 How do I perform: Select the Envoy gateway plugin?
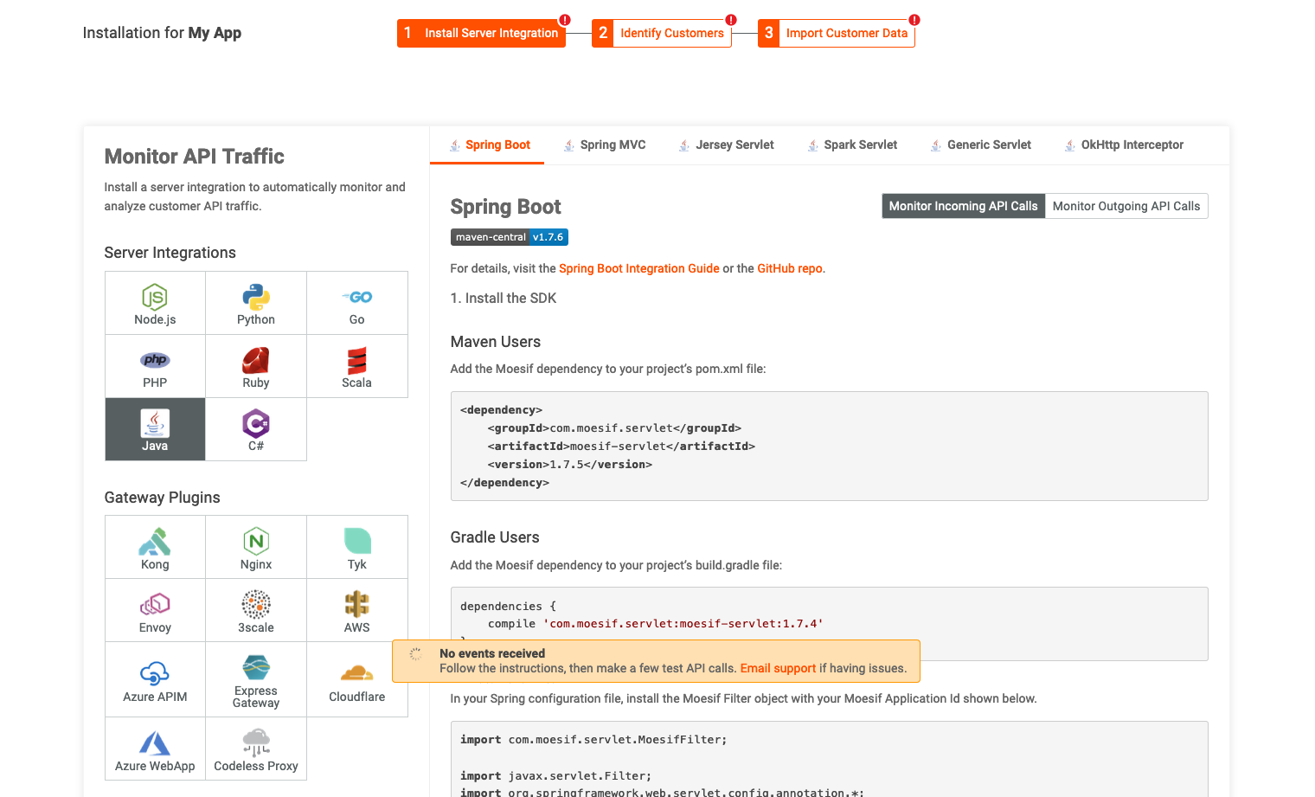pos(155,609)
